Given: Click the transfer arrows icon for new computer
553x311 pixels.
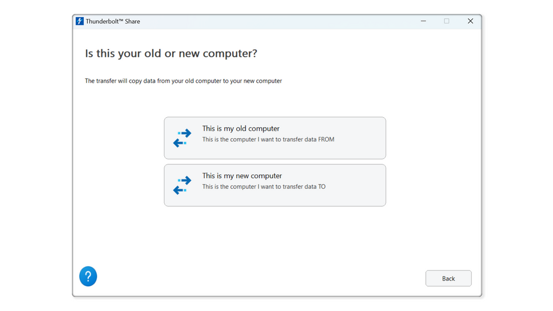Looking at the screenshot, I should click(x=182, y=185).
